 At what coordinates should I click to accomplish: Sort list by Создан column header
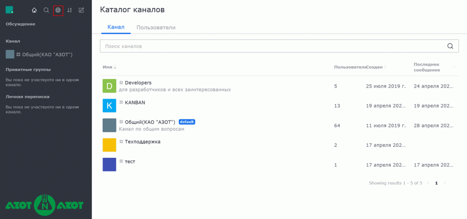click(x=377, y=67)
